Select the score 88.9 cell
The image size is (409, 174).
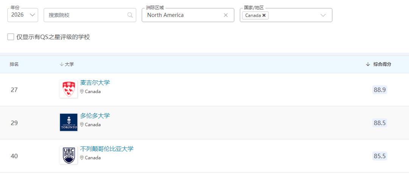click(x=380, y=90)
